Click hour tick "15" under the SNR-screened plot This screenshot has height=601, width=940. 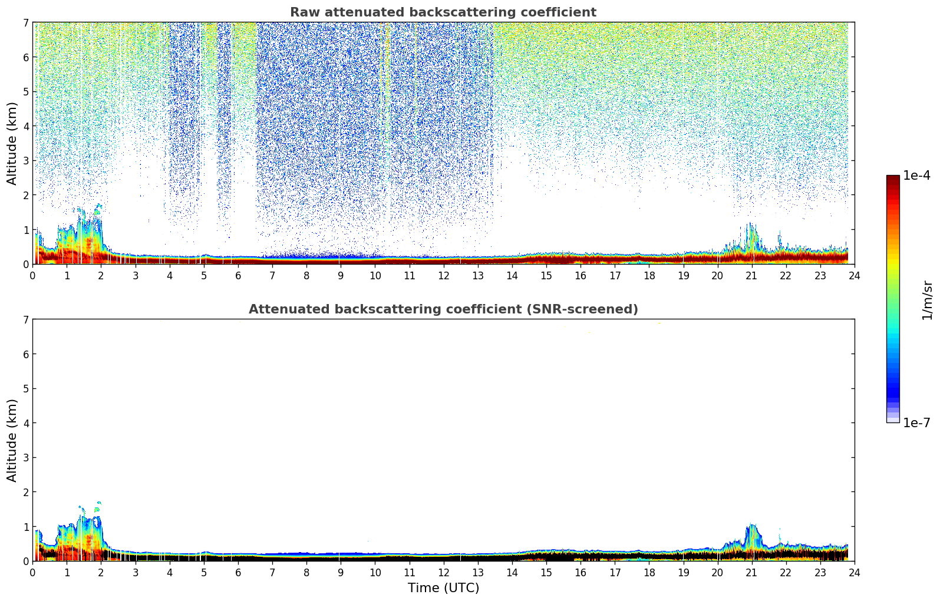coord(546,572)
